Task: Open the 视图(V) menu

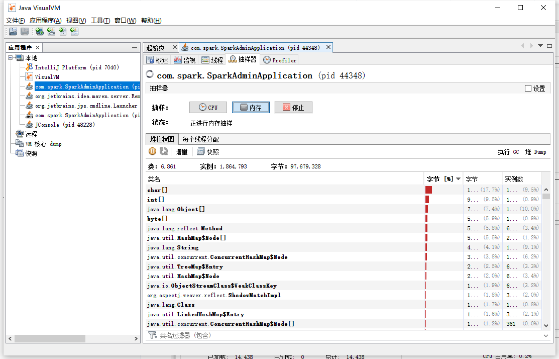Action: (x=76, y=20)
